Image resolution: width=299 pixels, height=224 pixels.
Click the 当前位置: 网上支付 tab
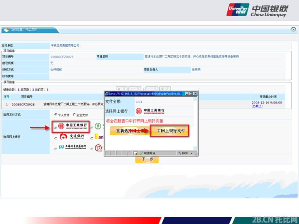pyautogui.click(x=24, y=30)
